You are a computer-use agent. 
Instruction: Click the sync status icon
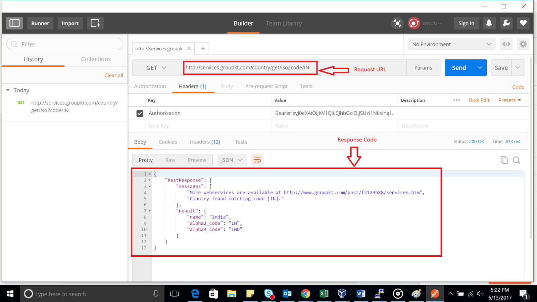click(x=414, y=23)
